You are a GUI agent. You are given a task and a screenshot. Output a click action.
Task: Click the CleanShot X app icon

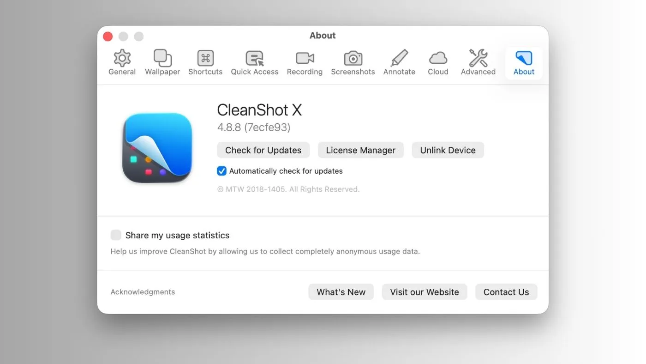coord(157,148)
